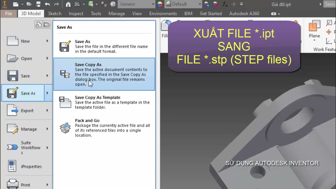Click the Select priority cursor icon
This screenshot has width=336, height=189.
(x=91, y=4)
